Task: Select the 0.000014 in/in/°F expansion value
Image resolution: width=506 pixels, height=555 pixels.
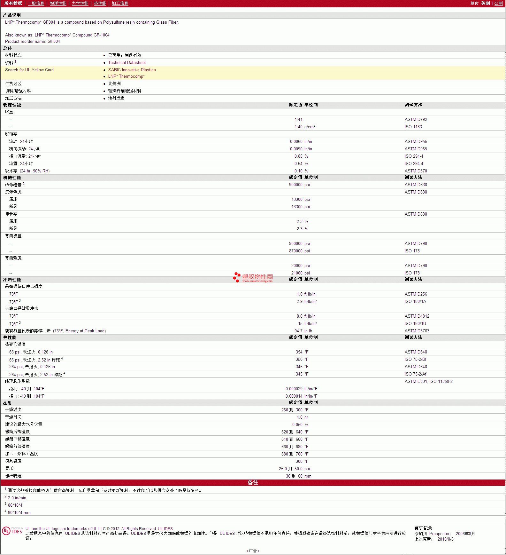Action: tap(302, 396)
